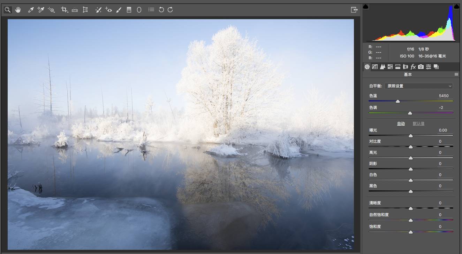Click the 阴影 slider handle
462x254 pixels.
pyautogui.click(x=411, y=169)
